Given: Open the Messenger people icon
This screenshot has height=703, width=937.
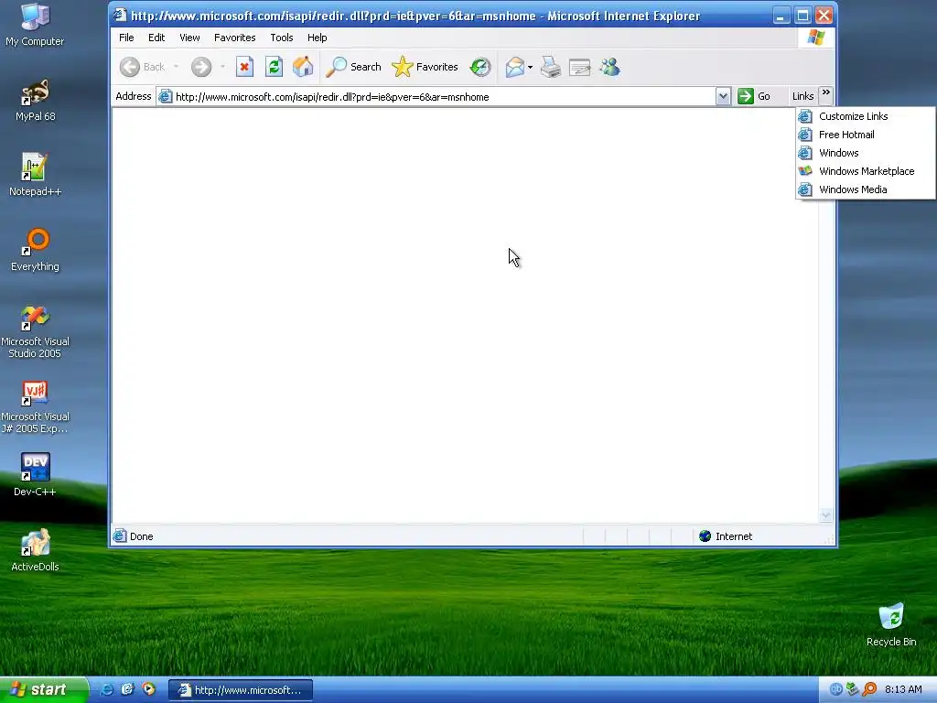Looking at the screenshot, I should pos(610,67).
